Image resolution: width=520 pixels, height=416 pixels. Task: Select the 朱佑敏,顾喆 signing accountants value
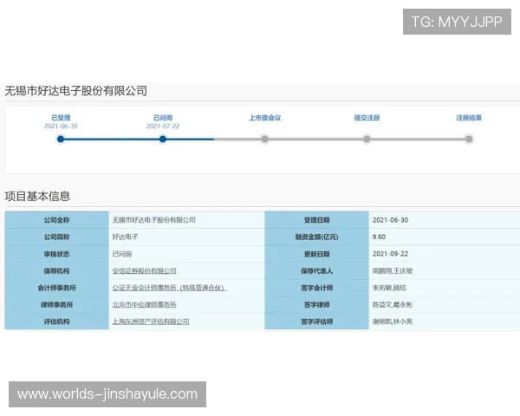pyautogui.click(x=389, y=288)
